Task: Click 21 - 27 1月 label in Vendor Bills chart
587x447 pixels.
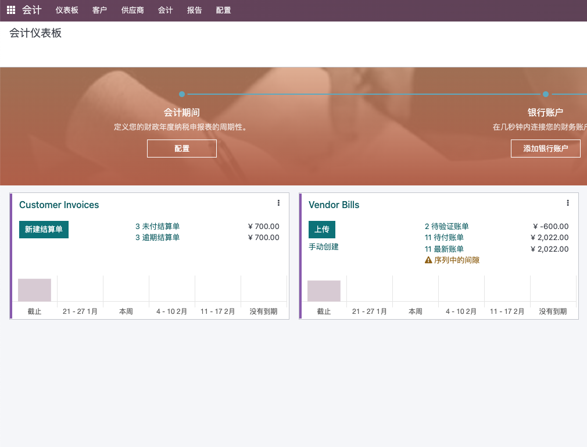Action: click(x=370, y=312)
